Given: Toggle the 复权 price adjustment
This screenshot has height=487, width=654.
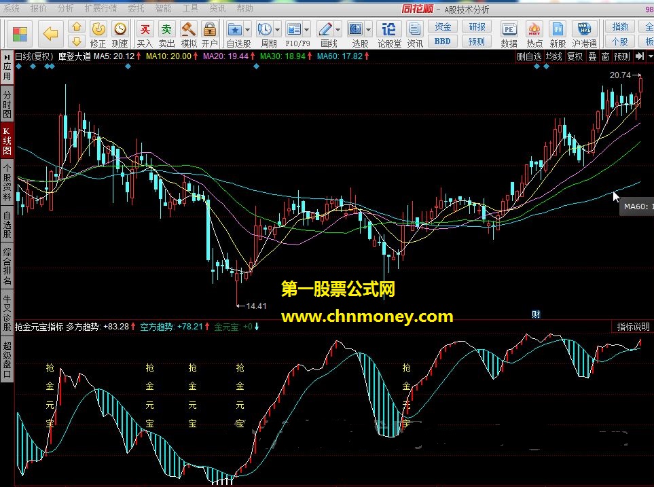Looking at the screenshot, I should pos(575,56).
